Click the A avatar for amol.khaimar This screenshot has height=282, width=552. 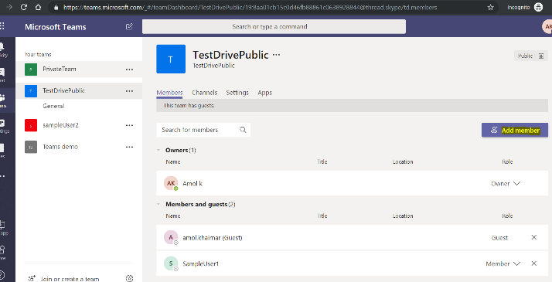pyautogui.click(x=171, y=237)
